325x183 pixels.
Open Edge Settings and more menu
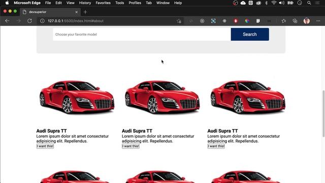tap(318, 21)
